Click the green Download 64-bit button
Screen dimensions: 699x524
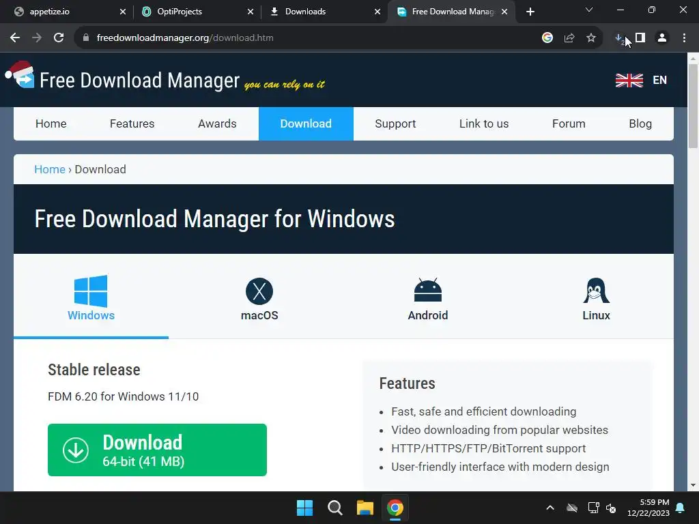pos(158,450)
